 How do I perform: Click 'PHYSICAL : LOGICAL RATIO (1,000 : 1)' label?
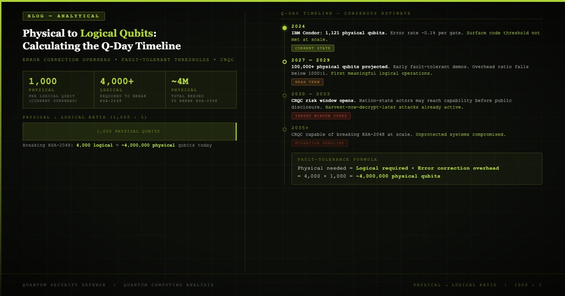tap(85, 117)
